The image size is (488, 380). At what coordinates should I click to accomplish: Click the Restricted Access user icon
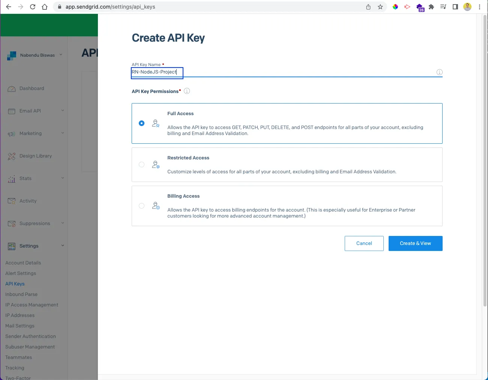(x=156, y=165)
